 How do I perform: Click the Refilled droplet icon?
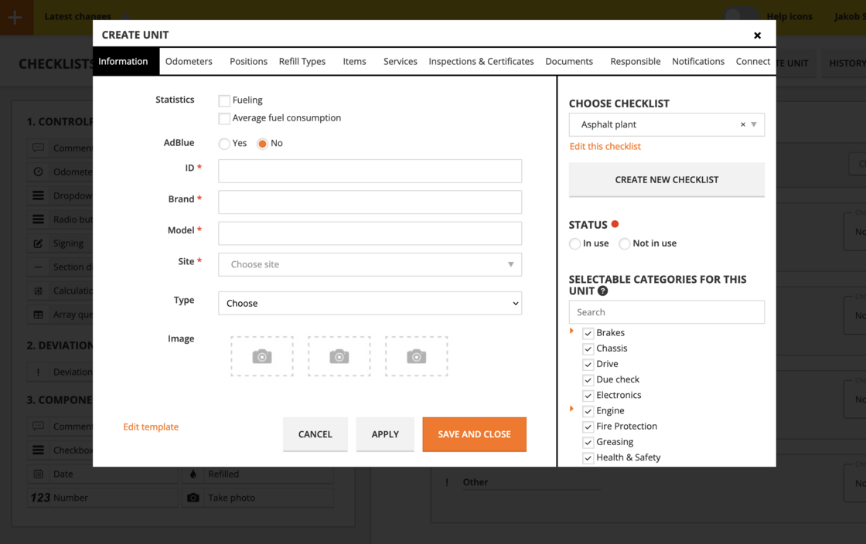pyautogui.click(x=193, y=474)
